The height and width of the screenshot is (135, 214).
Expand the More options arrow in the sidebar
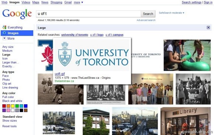[x=4, y=38]
